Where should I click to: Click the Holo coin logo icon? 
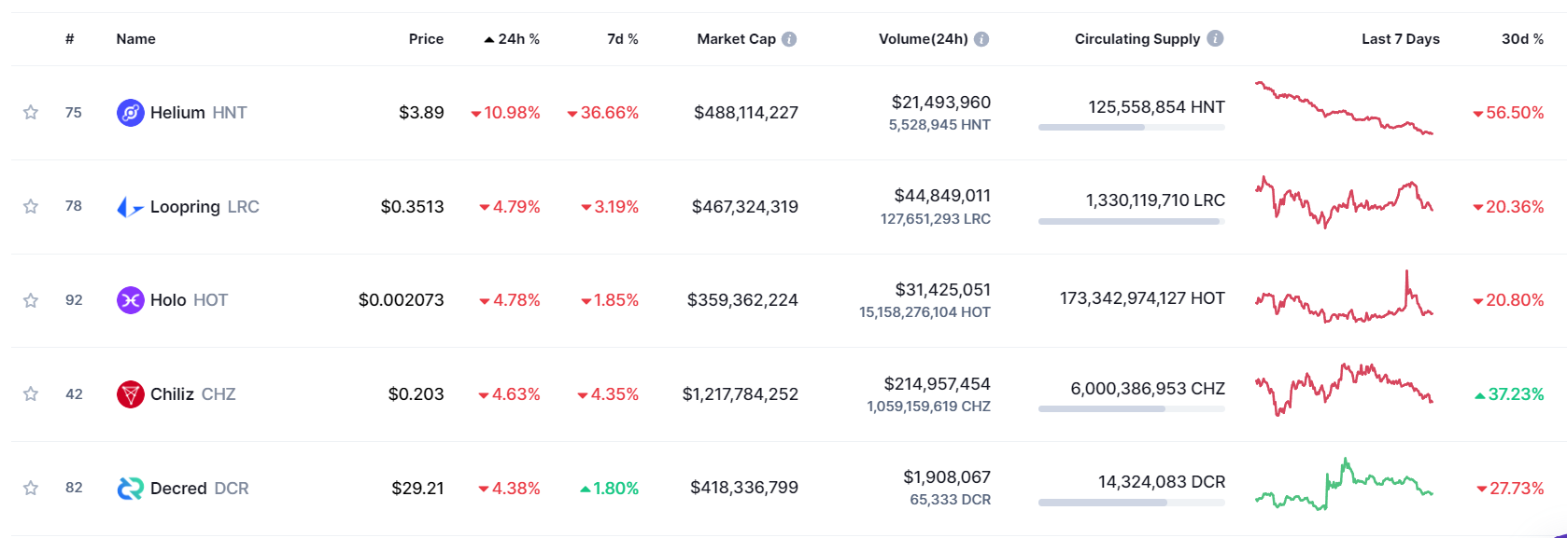click(130, 300)
